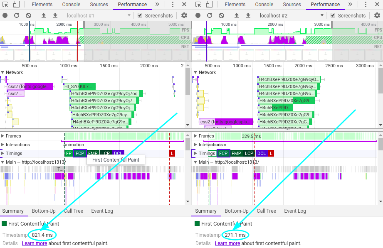The image size is (383, 248).
Task: Collapse Network section in right panel
Action: [195, 73]
